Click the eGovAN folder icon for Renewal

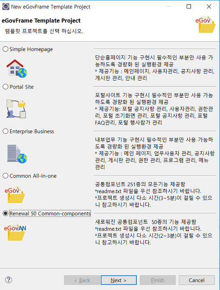[x=15, y=232]
